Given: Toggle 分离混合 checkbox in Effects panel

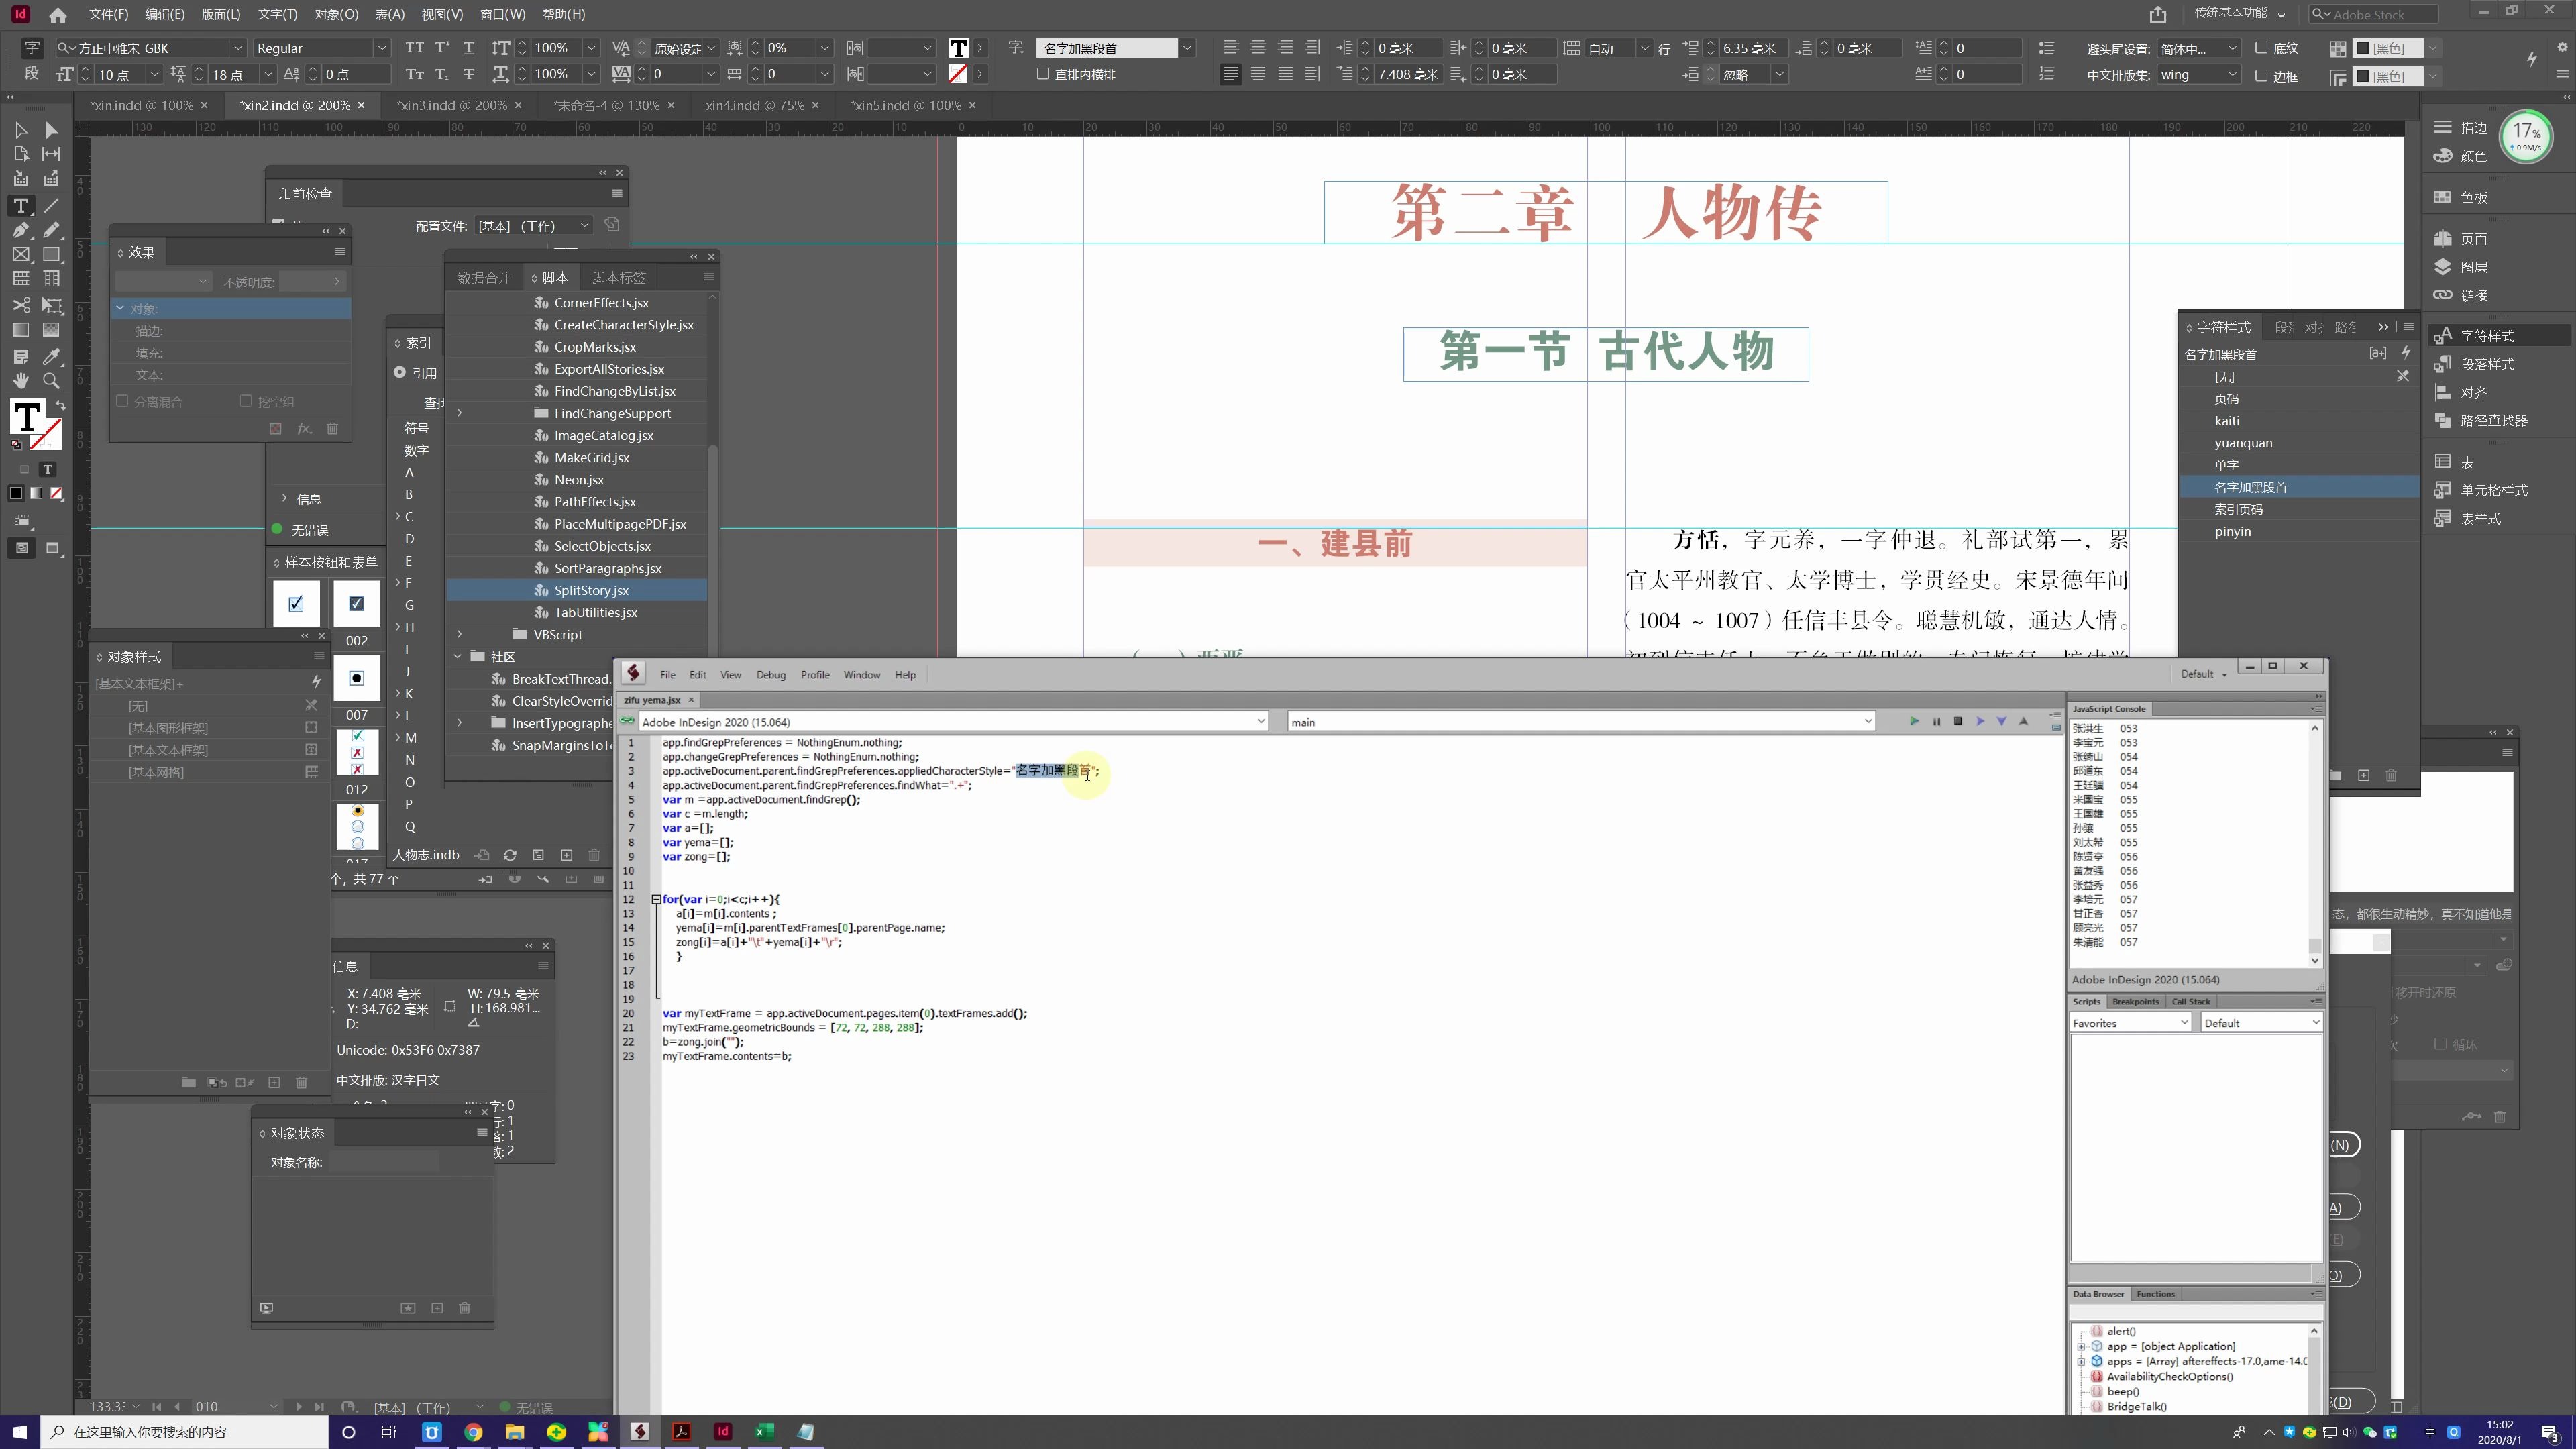Looking at the screenshot, I should click(123, 401).
